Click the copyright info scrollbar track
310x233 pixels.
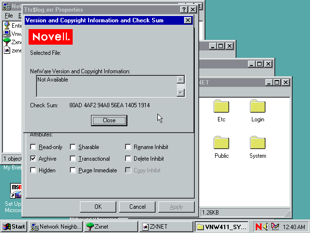181,86
